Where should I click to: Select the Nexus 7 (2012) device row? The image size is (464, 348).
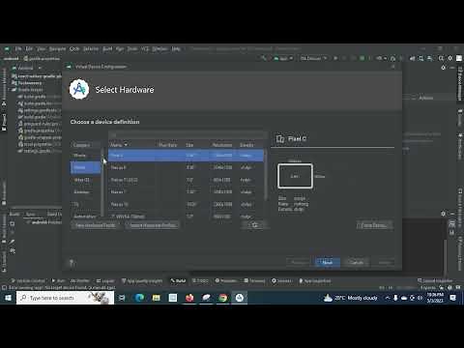pyautogui.click(x=186, y=180)
